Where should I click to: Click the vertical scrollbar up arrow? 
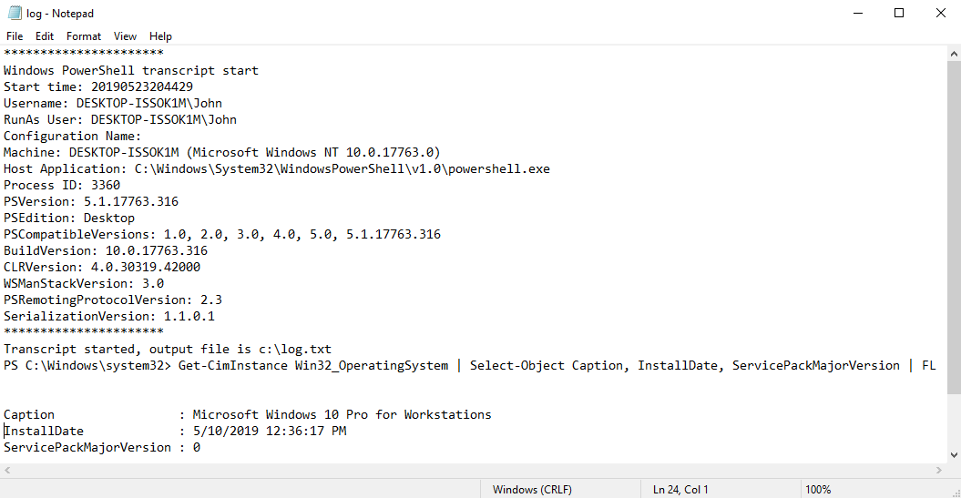click(954, 54)
